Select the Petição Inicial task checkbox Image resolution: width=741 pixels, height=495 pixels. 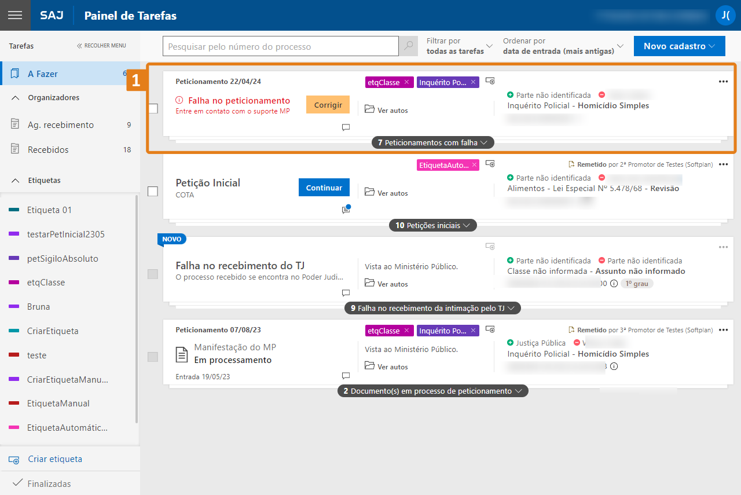[153, 191]
